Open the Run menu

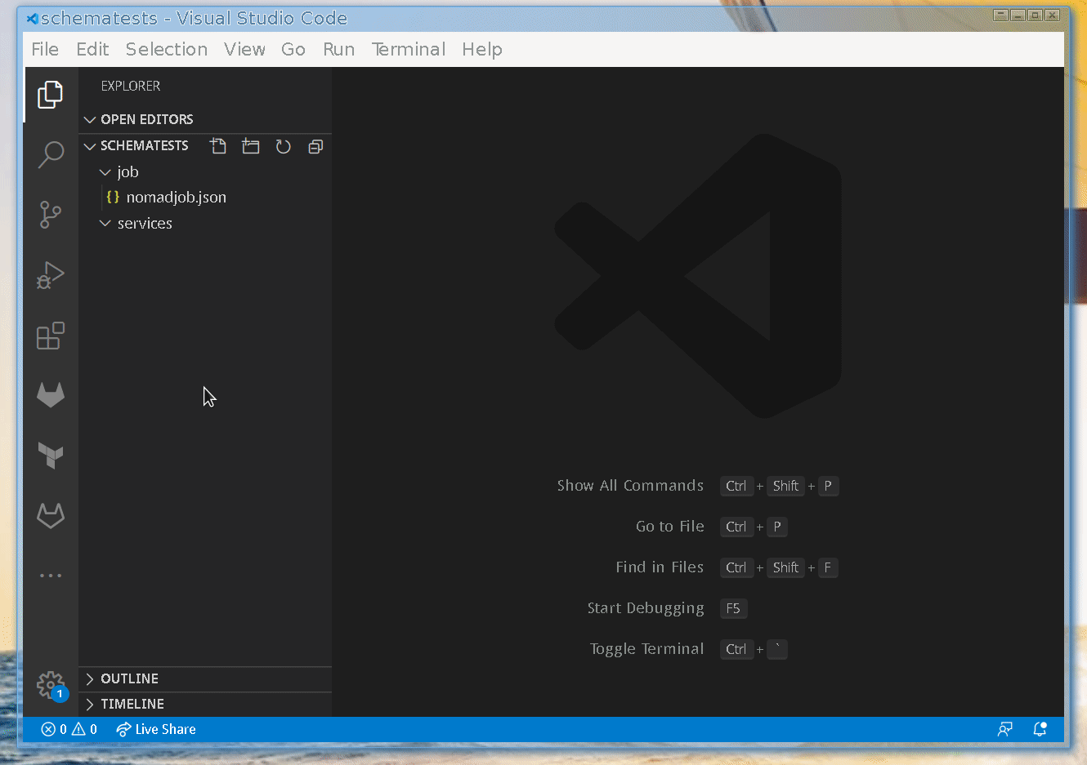coord(338,49)
